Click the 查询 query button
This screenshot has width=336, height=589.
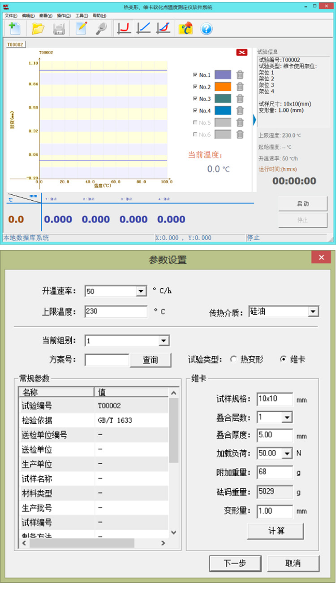151,360
